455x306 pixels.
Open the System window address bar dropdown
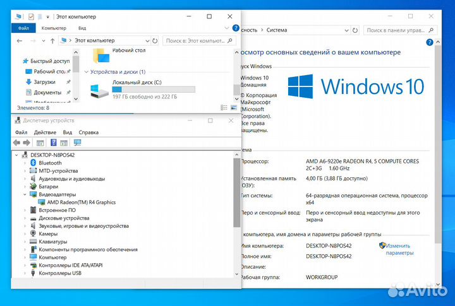346,30
